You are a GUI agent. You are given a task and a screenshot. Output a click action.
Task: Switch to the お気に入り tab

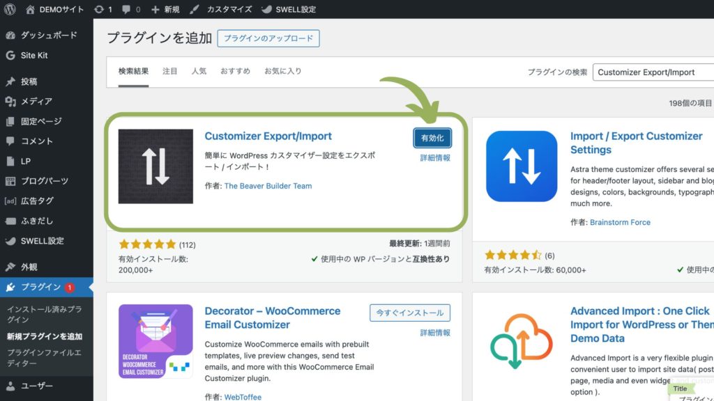pyautogui.click(x=282, y=70)
